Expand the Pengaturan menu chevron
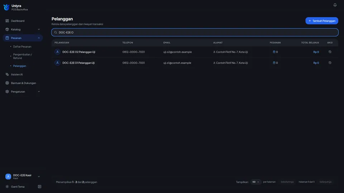This screenshot has width=344, height=193. click(39, 91)
